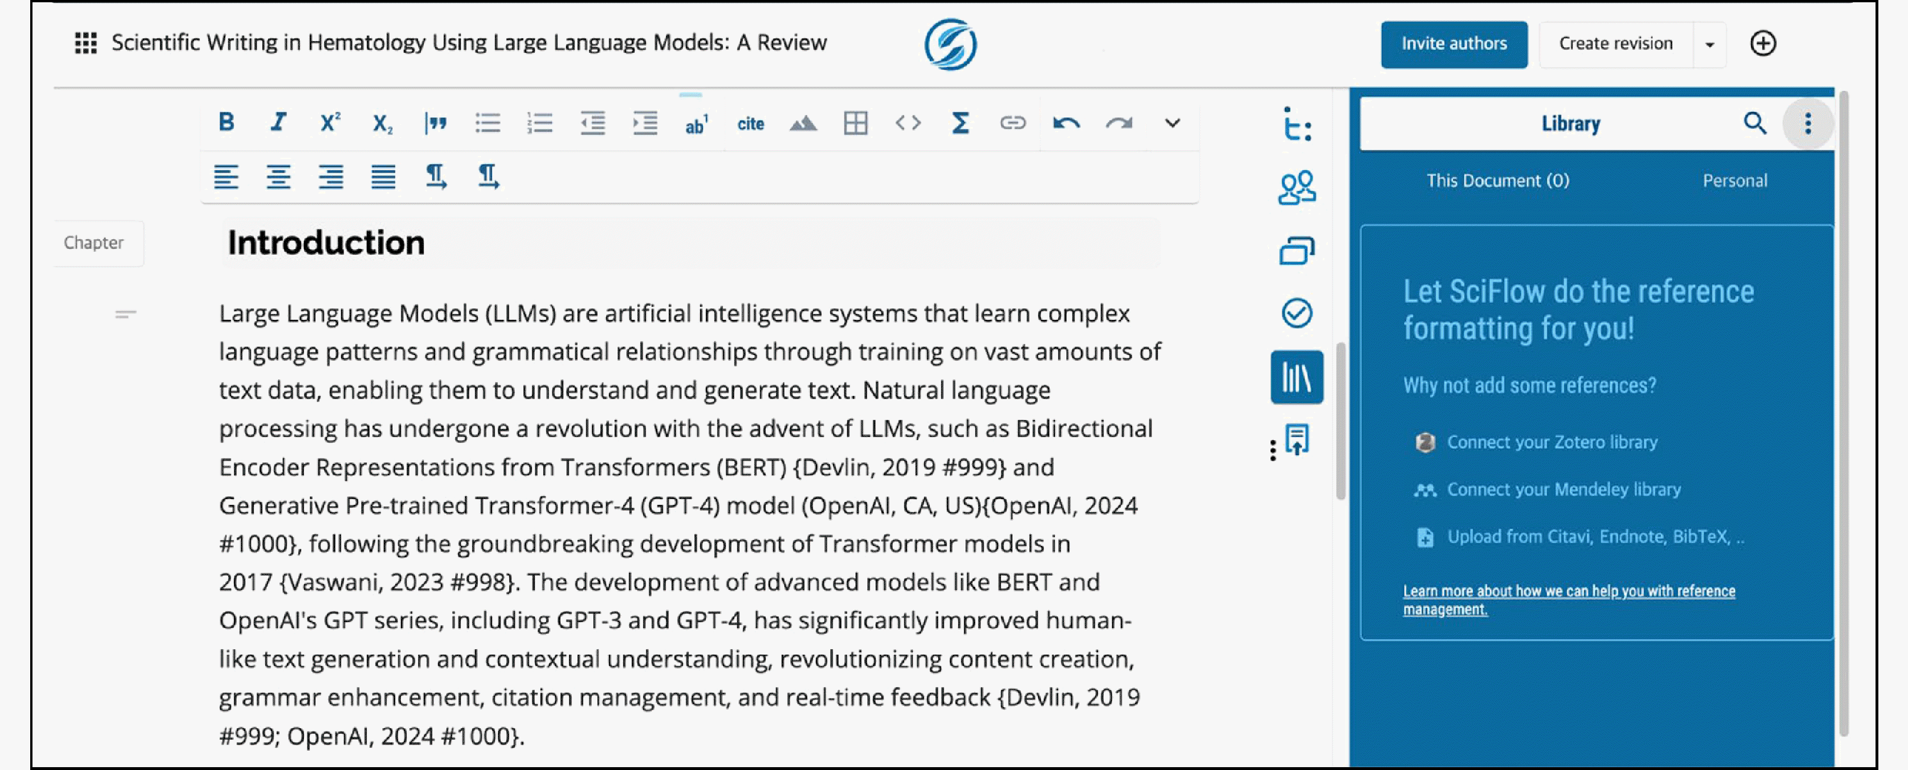Insert an equation with sigma icon
This screenshot has height=770, width=1908.
click(x=960, y=123)
